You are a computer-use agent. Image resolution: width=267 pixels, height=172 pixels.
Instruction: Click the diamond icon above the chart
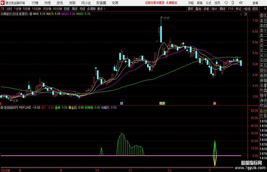point(241,14)
